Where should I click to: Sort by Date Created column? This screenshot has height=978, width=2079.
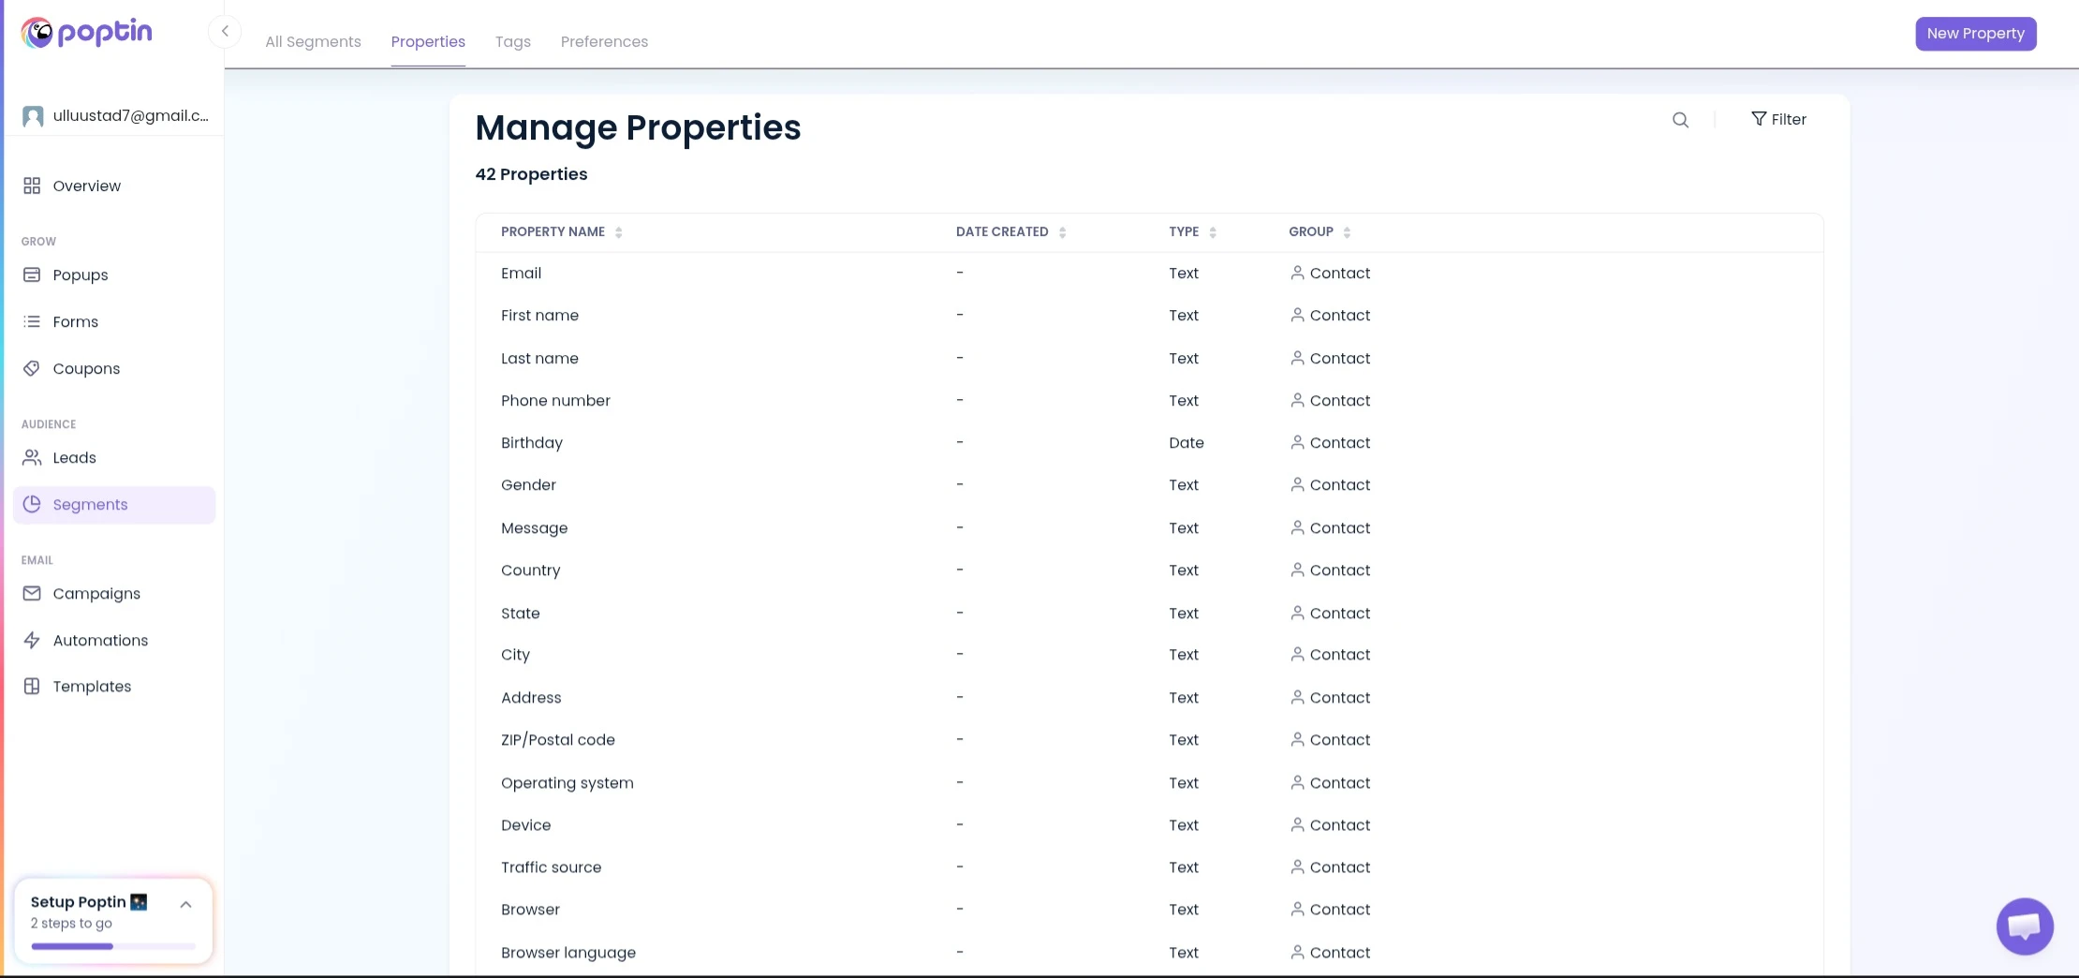click(1010, 231)
